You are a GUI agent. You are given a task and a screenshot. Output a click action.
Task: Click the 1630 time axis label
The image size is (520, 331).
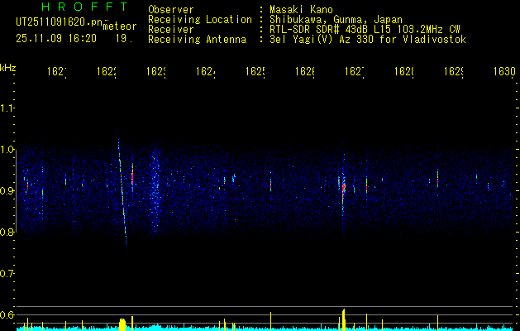tap(504, 71)
